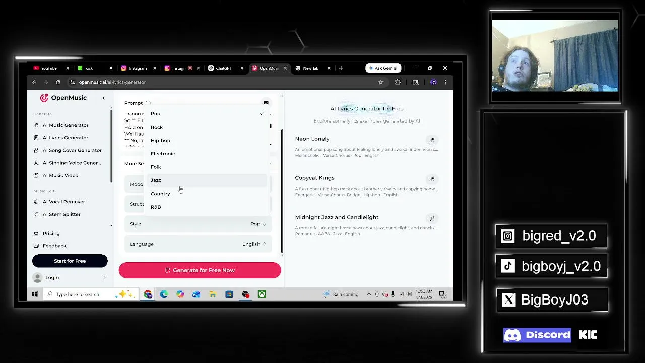Bookmark this page with the star icon
The image size is (645, 363).
[381, 82]
